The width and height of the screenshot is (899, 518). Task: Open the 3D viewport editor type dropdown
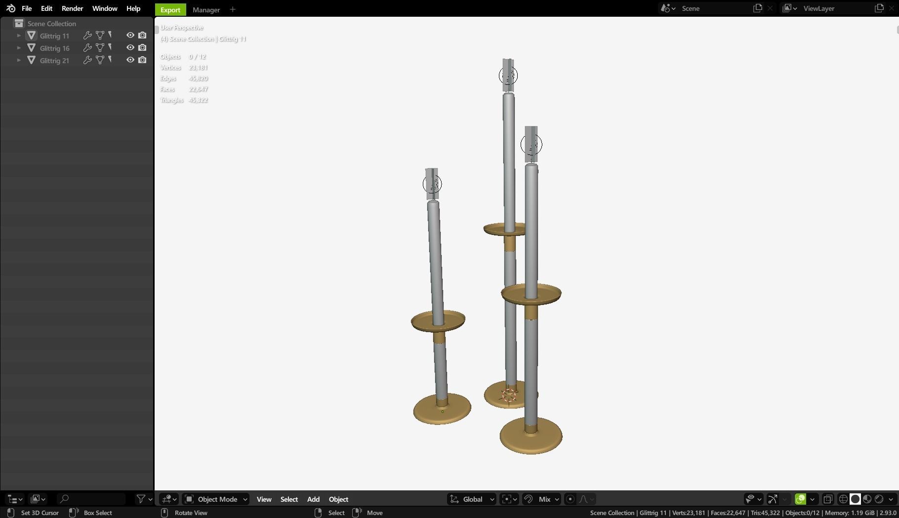pos(168,499)
